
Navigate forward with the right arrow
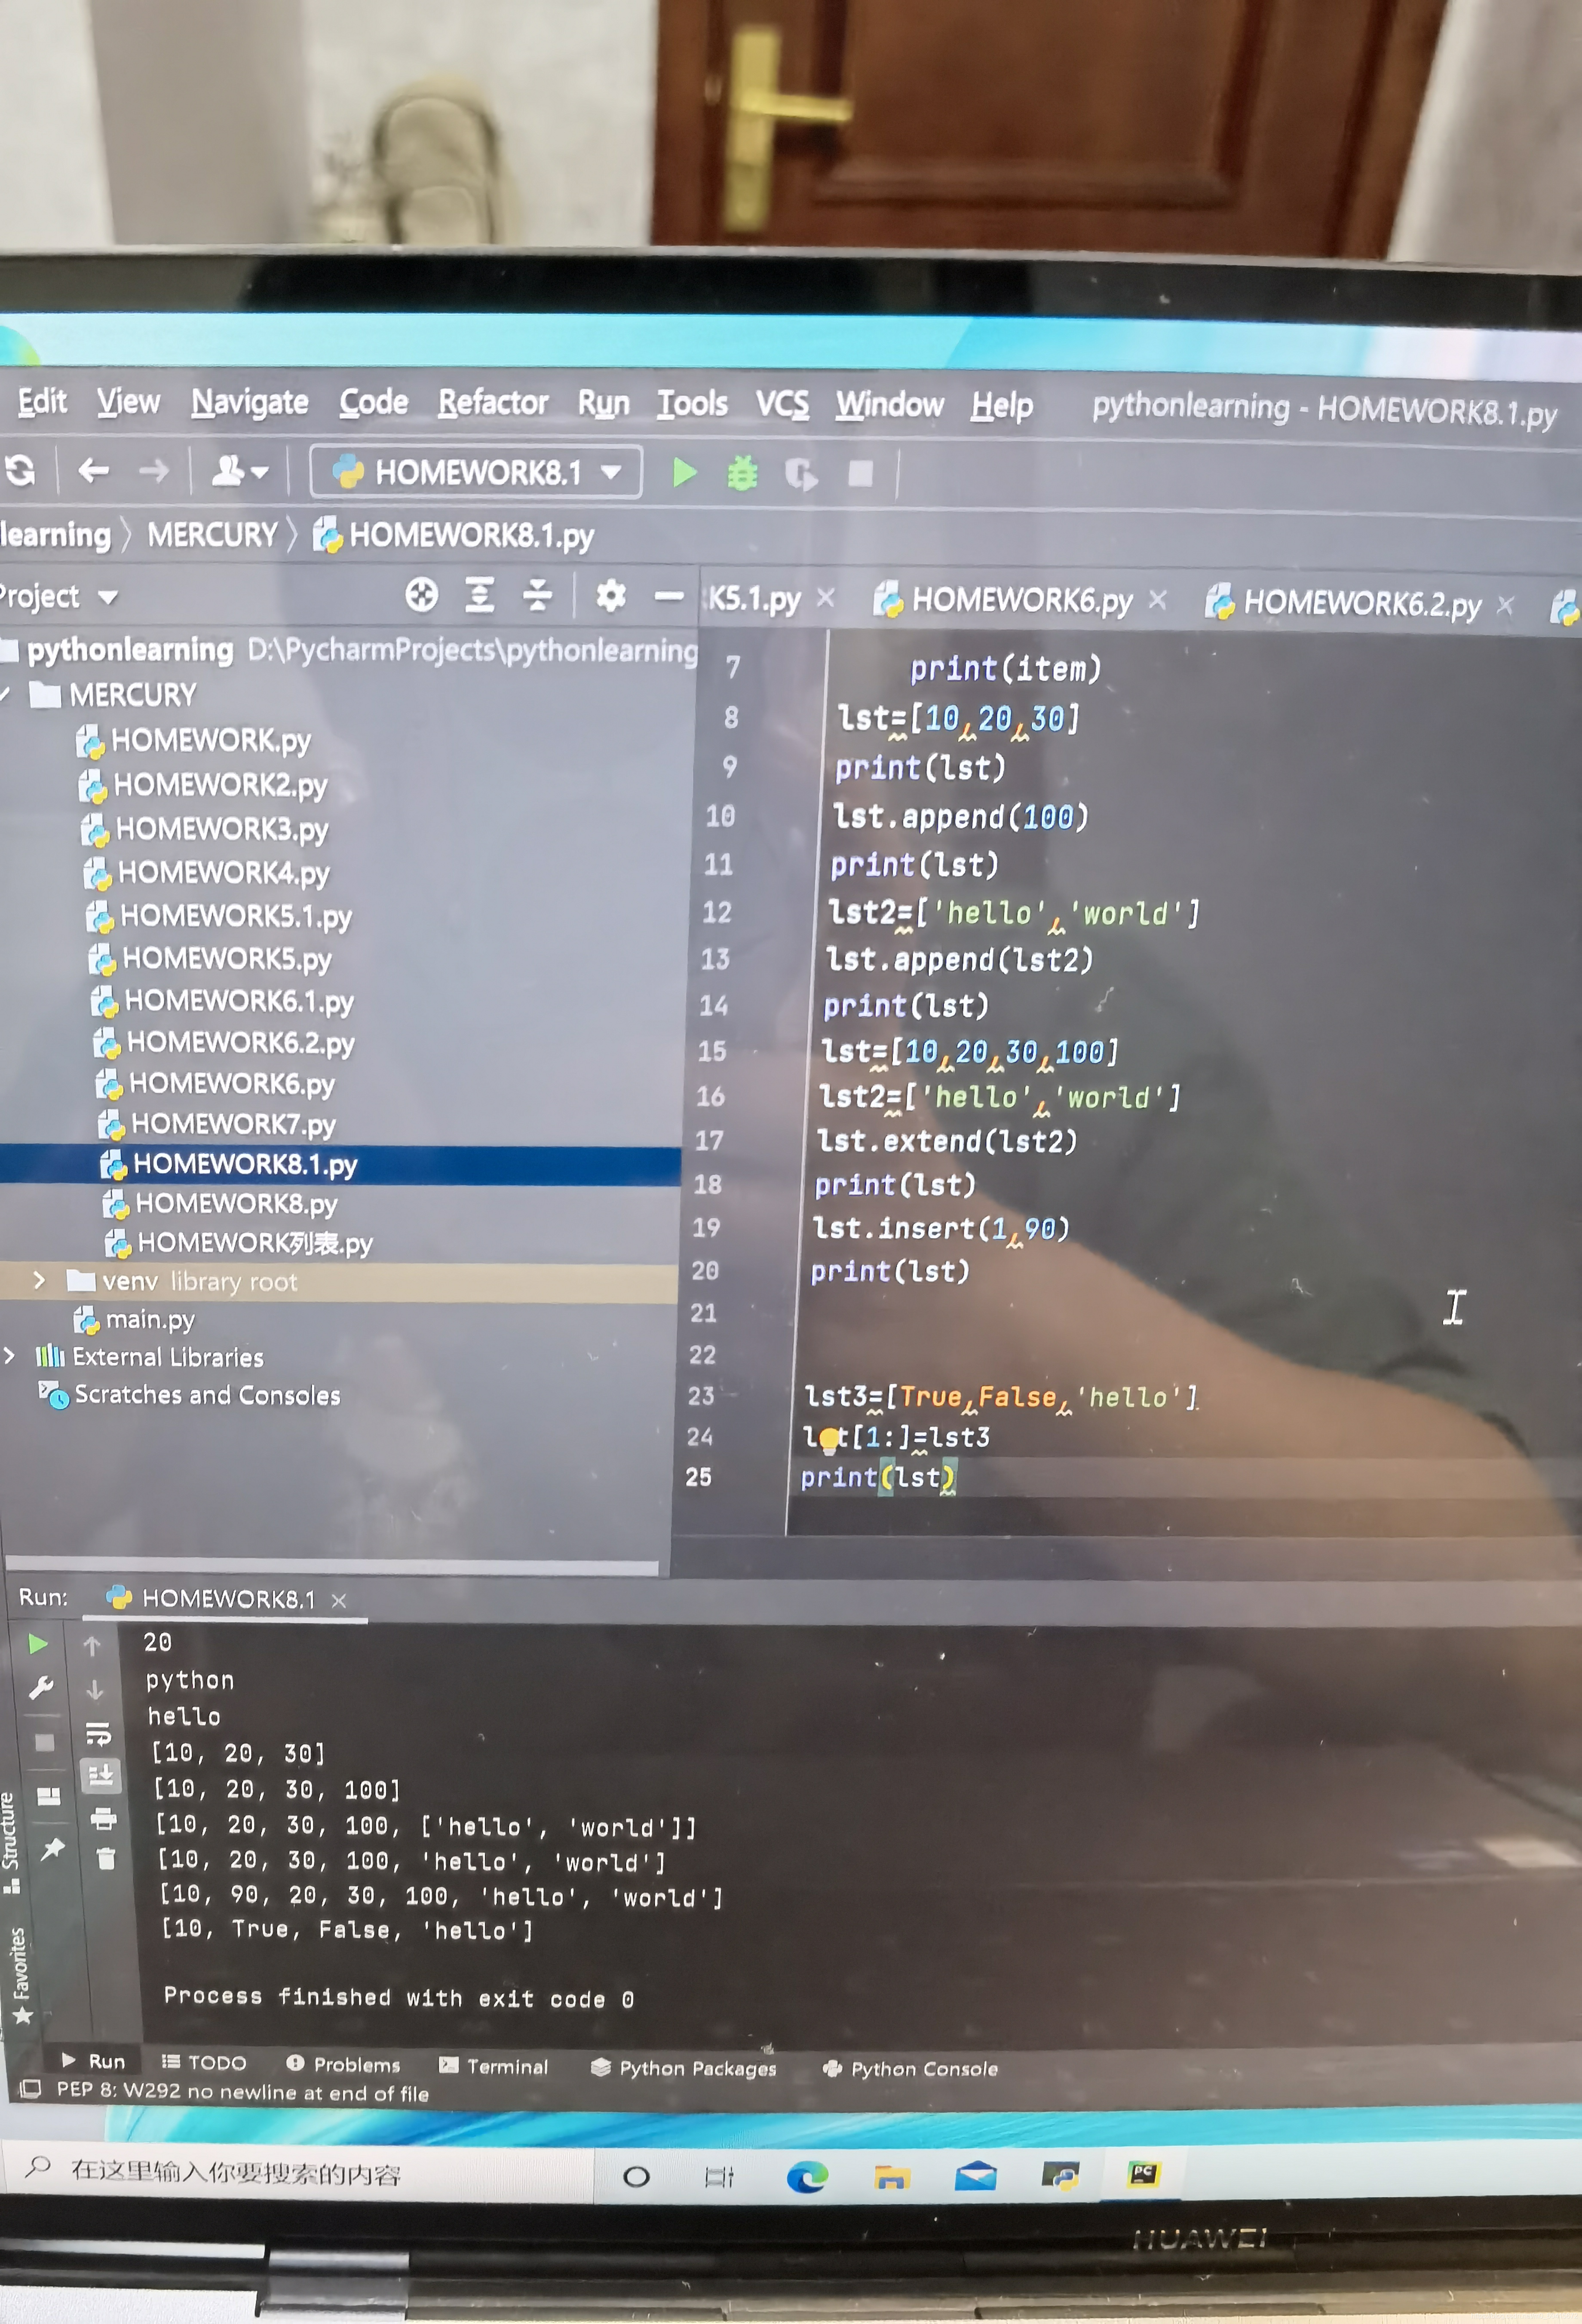153,470
